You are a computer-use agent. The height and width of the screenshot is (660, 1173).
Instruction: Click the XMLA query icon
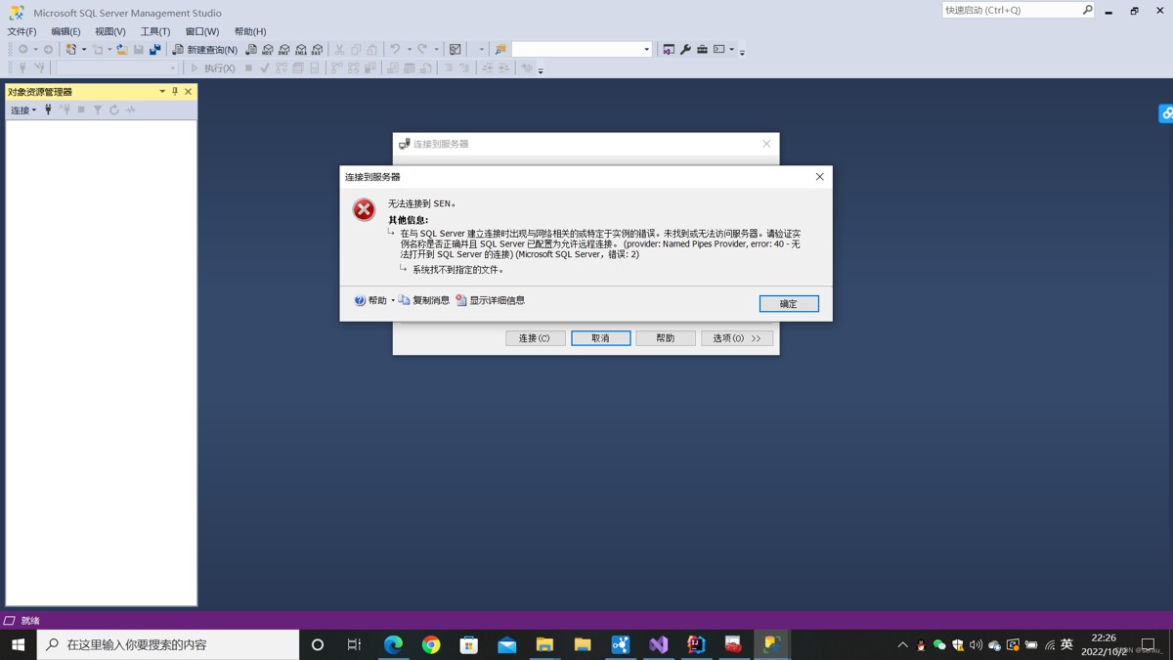coord(301,49)
